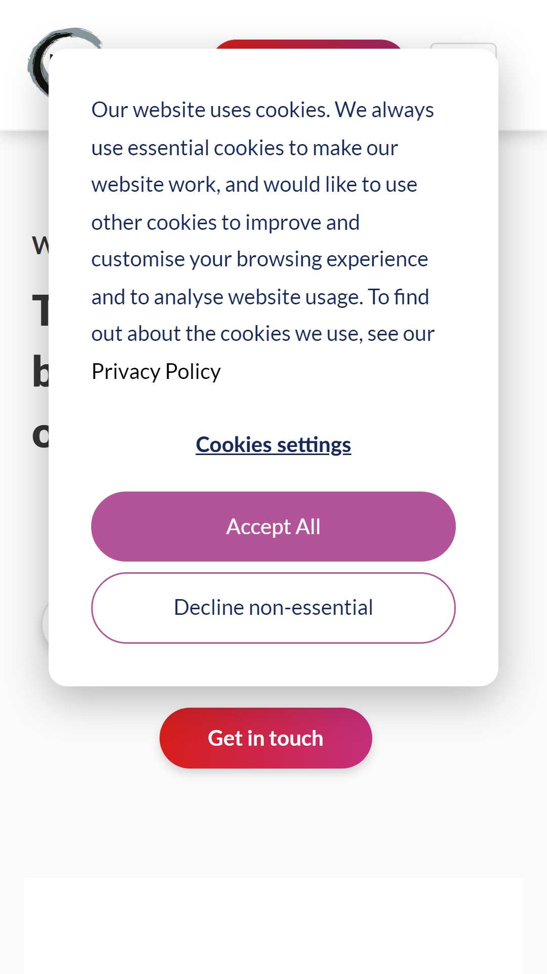The height and width of the screenshot is (974, 547).
Task: Decline non-essential cookies
Action: click(273, 608)
